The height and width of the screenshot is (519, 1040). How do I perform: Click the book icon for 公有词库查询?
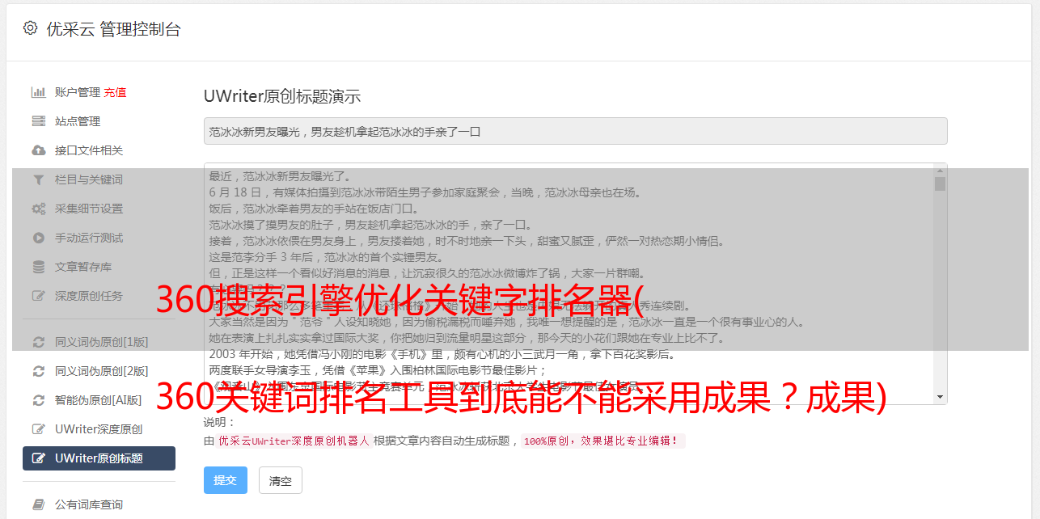click(x=38, y=504)
